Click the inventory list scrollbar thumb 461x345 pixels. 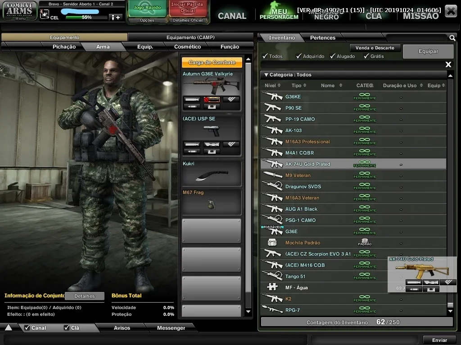pos(450,305)
